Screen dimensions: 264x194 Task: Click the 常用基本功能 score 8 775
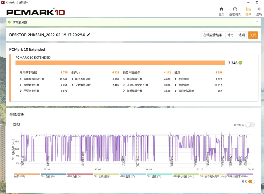[64, 72]
